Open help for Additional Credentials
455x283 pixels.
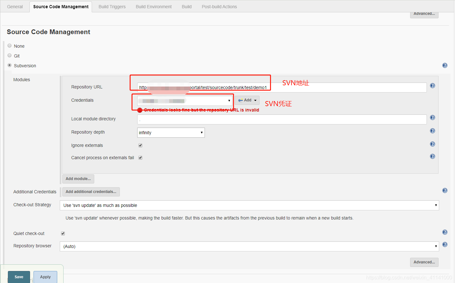pos(445,190)
